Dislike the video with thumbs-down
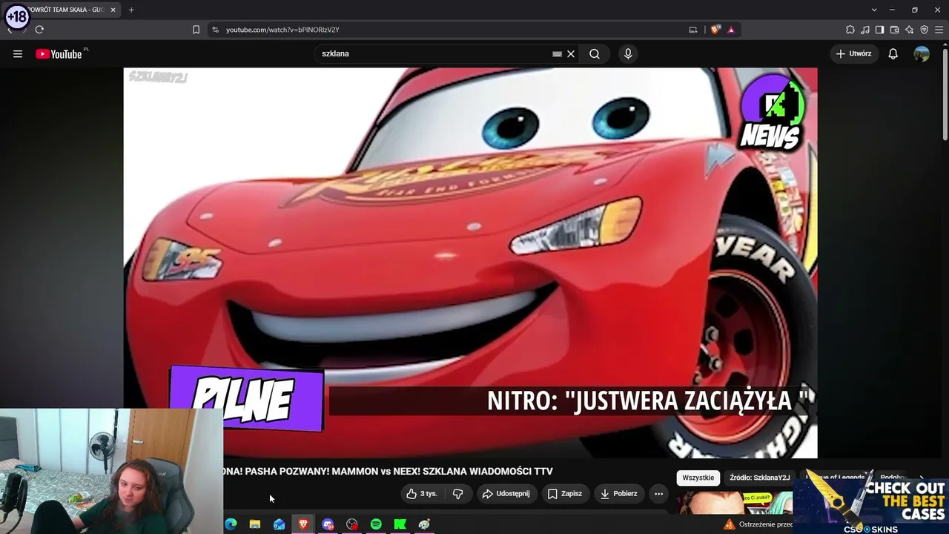The height and width of the screenshot is (534, 949). (458, 493)
